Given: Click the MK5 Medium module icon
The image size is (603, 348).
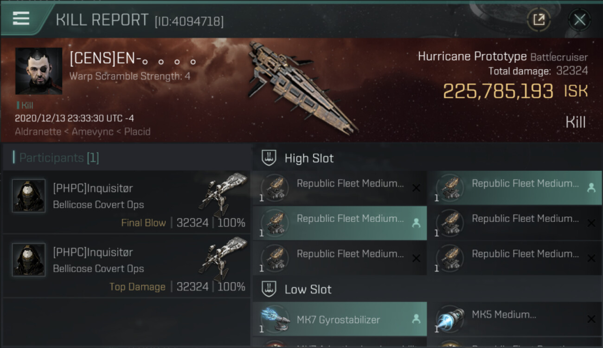Looking at the screenshot, I should pos(450,319).
